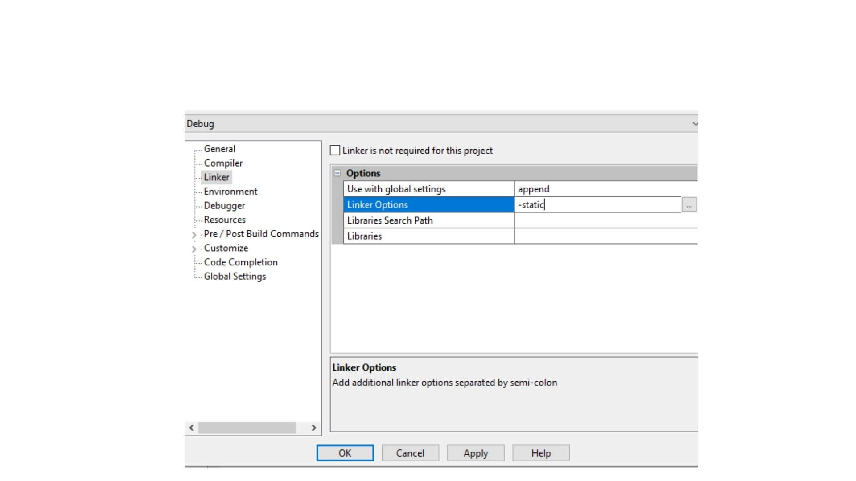Click the Linker settings tree item
This screenshot has height=481, width=856.
tap(216, 177)
